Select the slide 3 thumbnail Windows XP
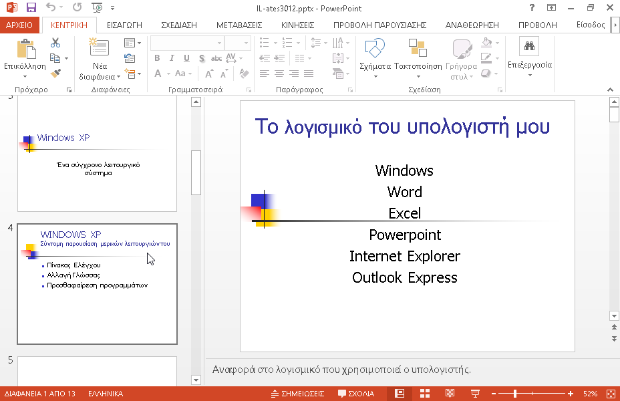The width and height of the screenshot is (620, 401). (x=98, y=154)
